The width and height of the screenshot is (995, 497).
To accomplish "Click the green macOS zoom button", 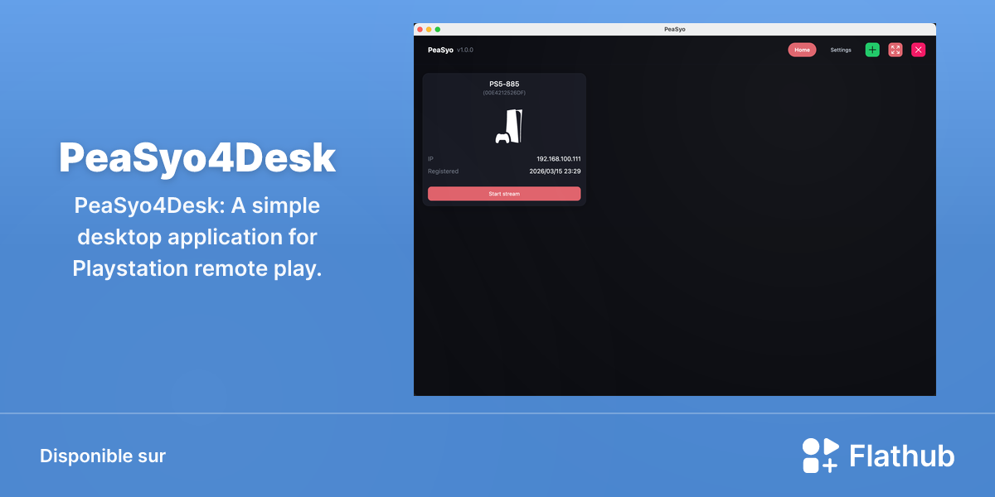I will pos(438,29).
